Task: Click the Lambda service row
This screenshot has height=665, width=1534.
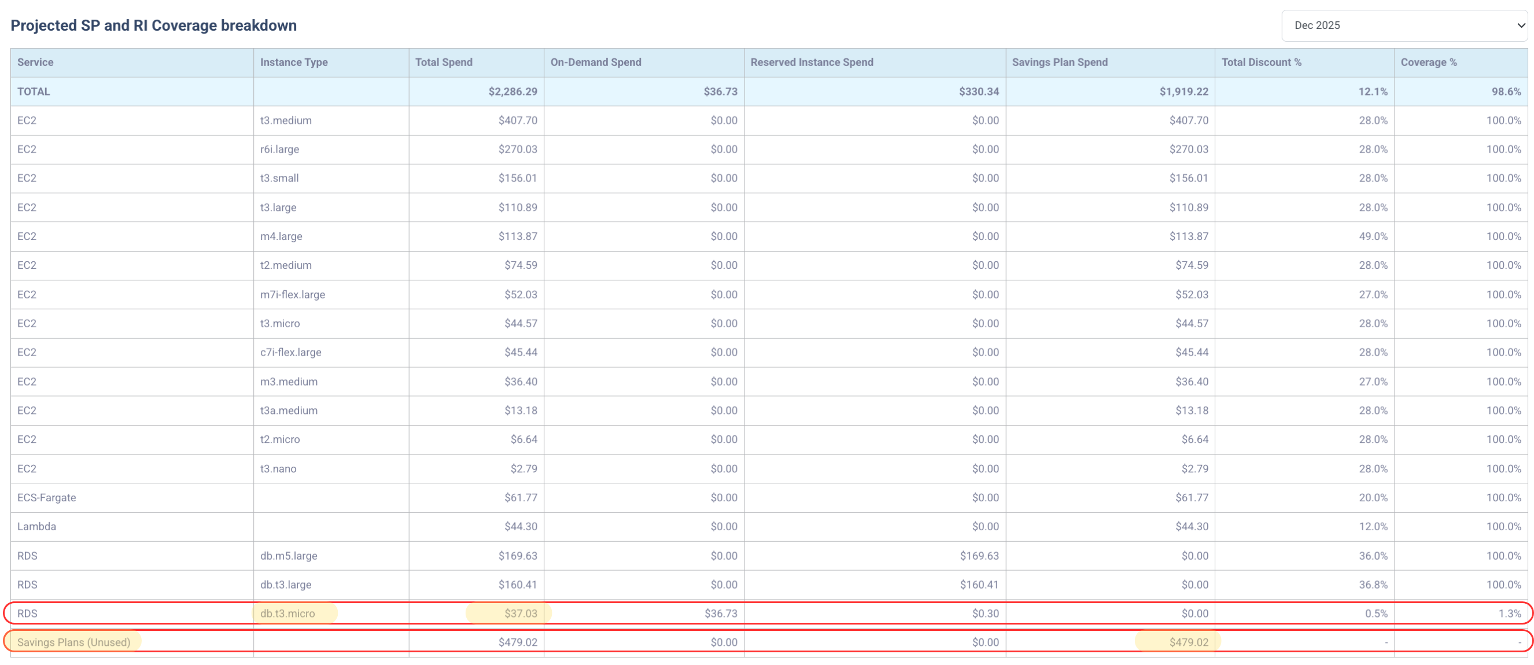Action: 36,526
